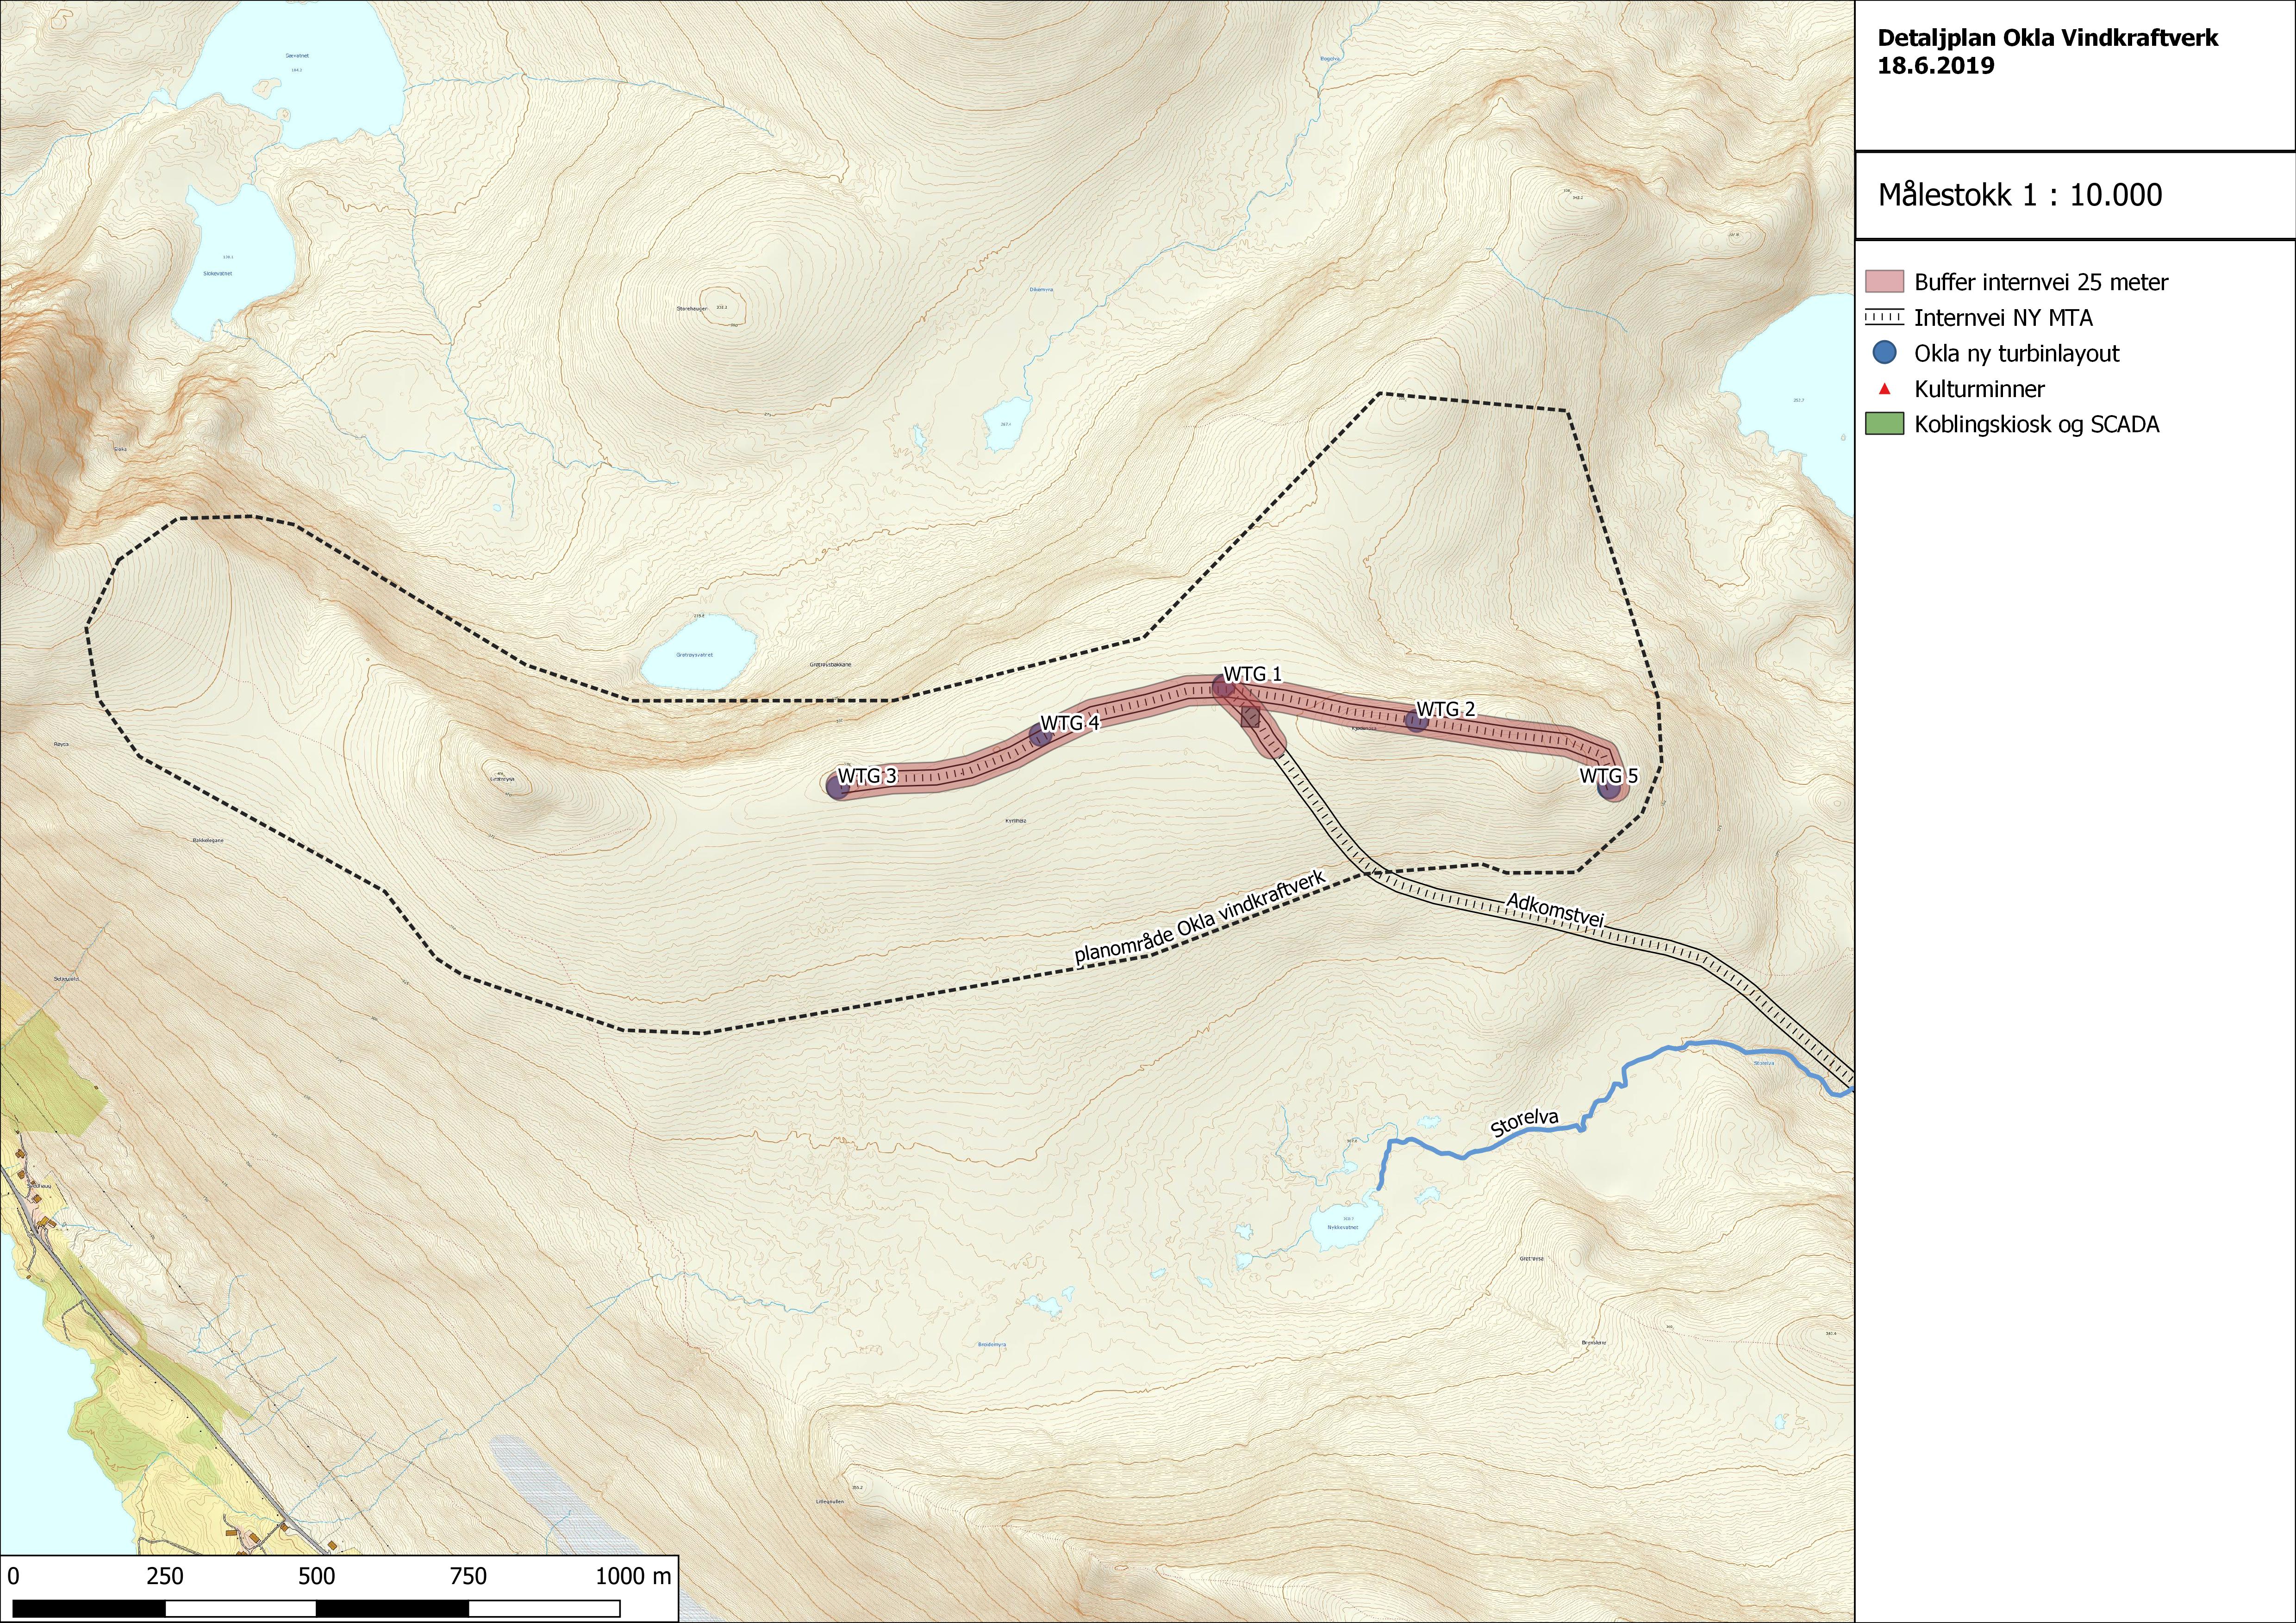Click the Målestokk 1 : 10.000 scale text

[2020, 195]
